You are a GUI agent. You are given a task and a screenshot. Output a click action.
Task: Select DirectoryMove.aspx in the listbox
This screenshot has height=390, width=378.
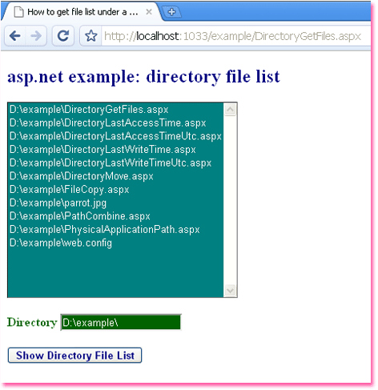click(115, 176)
